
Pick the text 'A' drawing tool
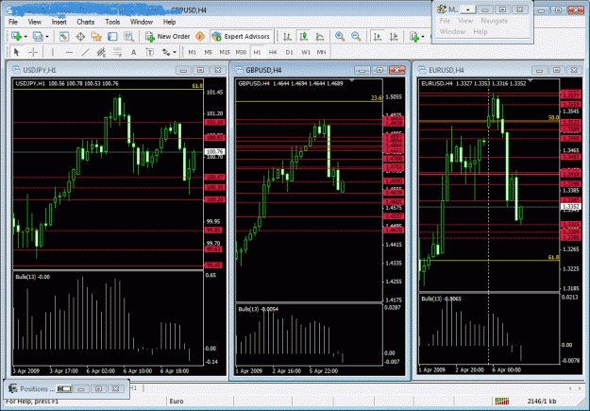pos(134,52)
